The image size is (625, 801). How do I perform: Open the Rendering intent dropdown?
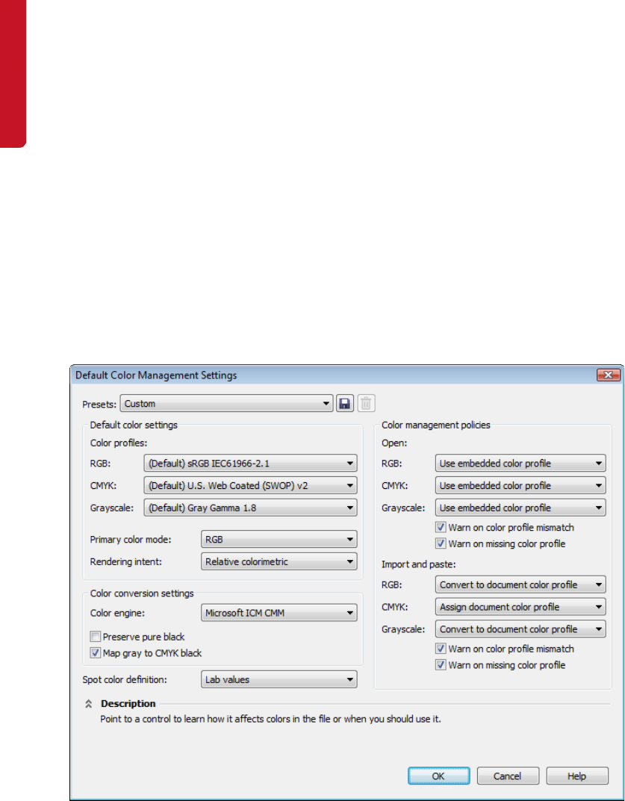(279, 561)
